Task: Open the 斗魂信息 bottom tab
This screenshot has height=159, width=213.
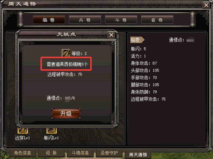Action: 80,153
